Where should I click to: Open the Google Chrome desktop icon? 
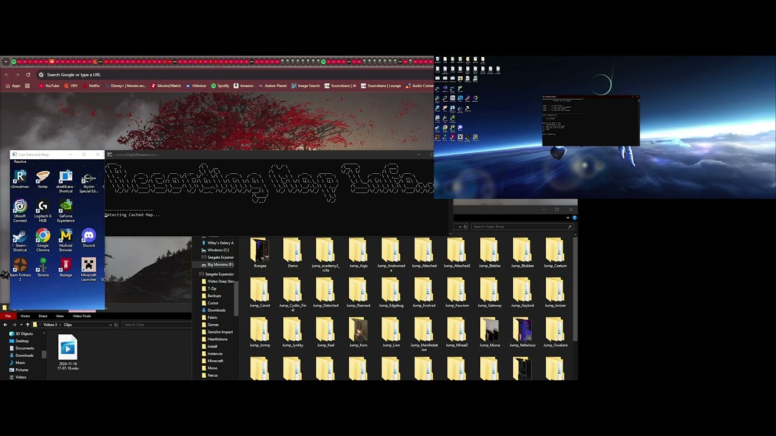[x=42, y=240]
